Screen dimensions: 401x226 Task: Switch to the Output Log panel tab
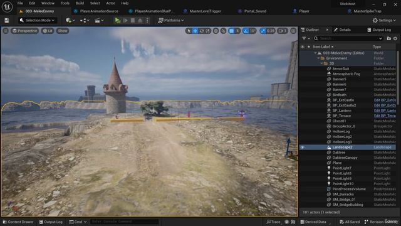[379, 30]
